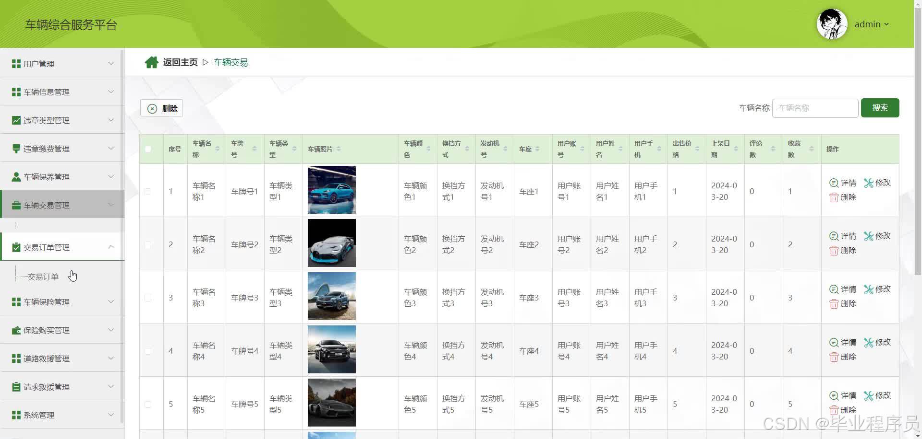The height and width of the screenshot is (439, 922).
Task: Click the blue Porsche thumbnail in row 1
Action: (332, 190)
